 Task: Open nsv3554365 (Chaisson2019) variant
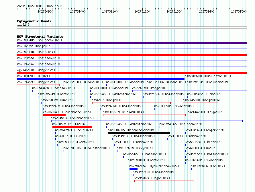pos(181,124)
